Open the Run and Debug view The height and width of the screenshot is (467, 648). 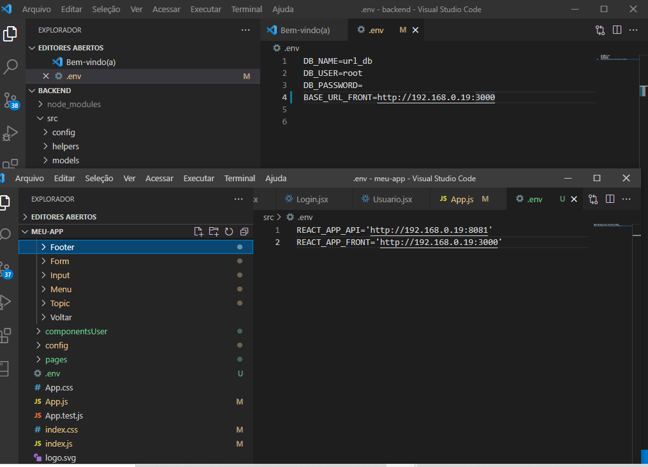(x=10, y=133)
